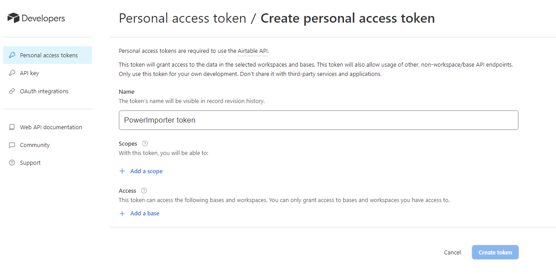
Task: Go to the API key sidebar item
Action: [29, 73]
